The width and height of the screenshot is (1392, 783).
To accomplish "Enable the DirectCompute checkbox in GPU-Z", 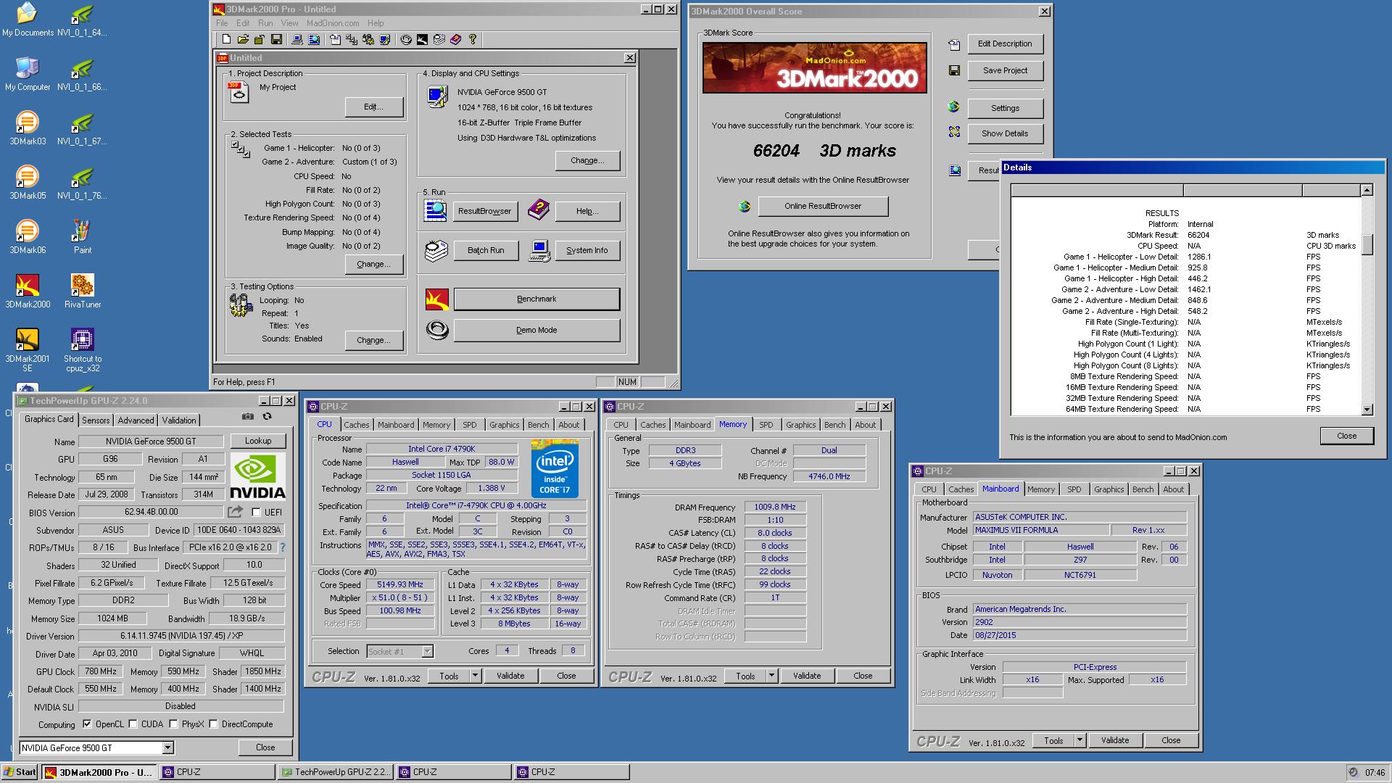I will coord(213,724).
